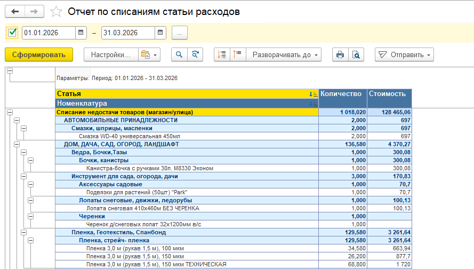Collapse Списание недостачи товаров group

tap(10, 112)
